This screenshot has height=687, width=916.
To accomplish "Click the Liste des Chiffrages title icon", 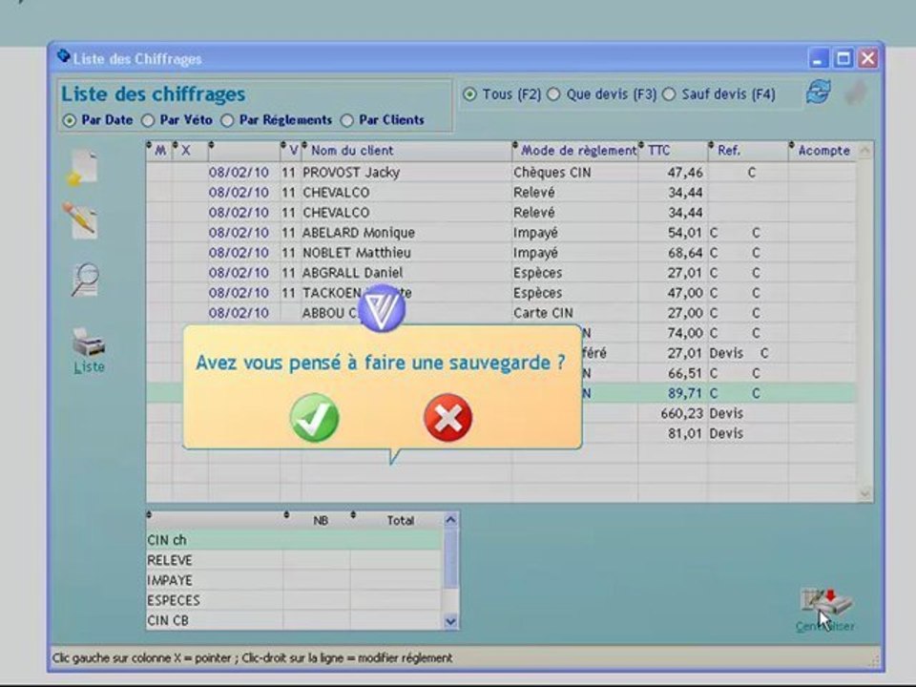I will click(x=63, y=56).
